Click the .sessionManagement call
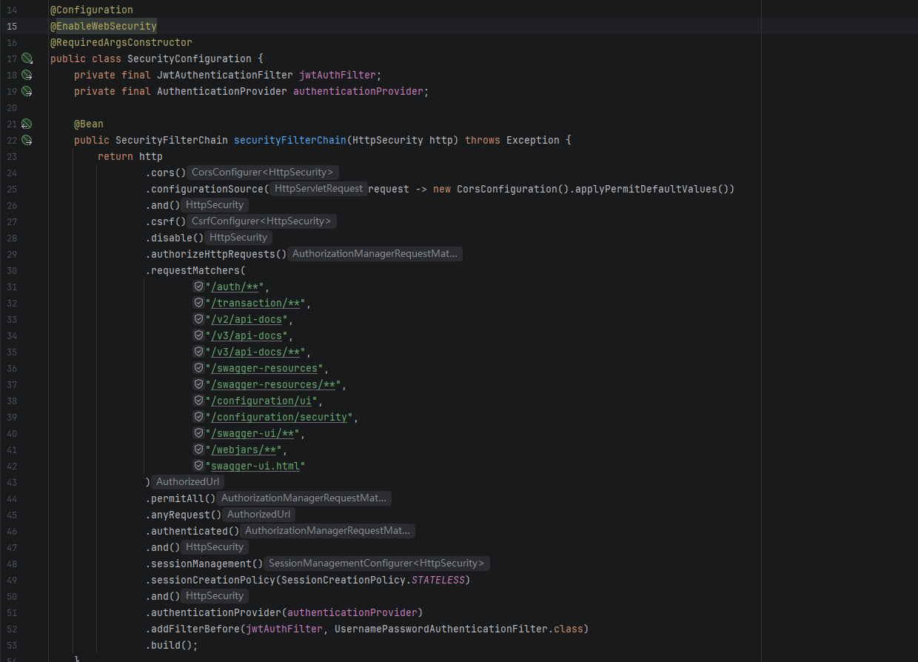Image resolution: width=918 pixels, height=662 pixels. tap(204, 564)
